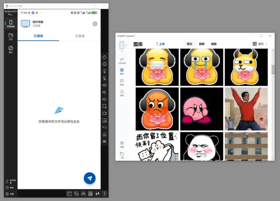The height and width of the screenshot is (201, 280).
Task: Select the 照片 photos tab in gallery
Action: [x=190, y=44]
